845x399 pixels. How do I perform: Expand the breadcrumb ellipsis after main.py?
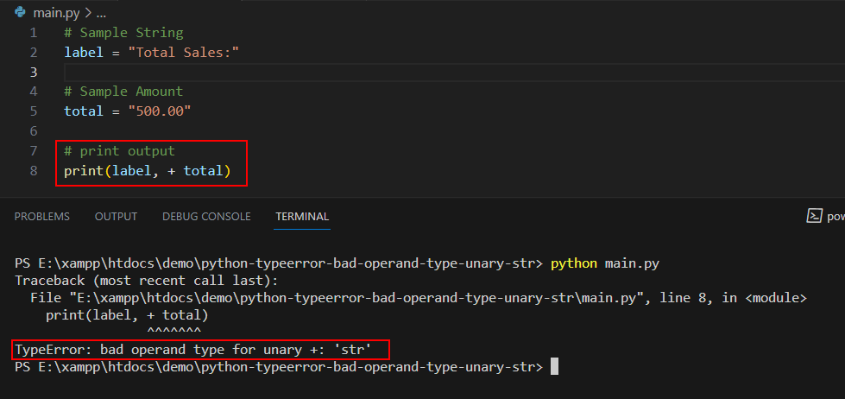(x=101, y=13)
